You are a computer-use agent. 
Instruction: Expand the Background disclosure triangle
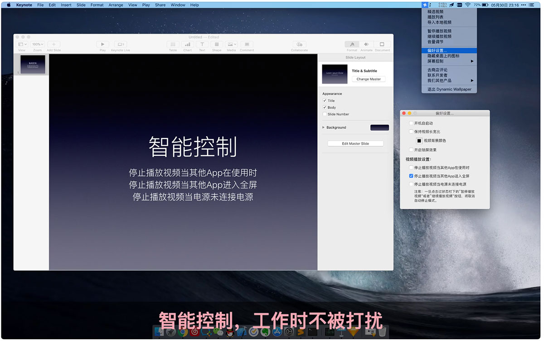pyautogui.click(x=323, y=128)
